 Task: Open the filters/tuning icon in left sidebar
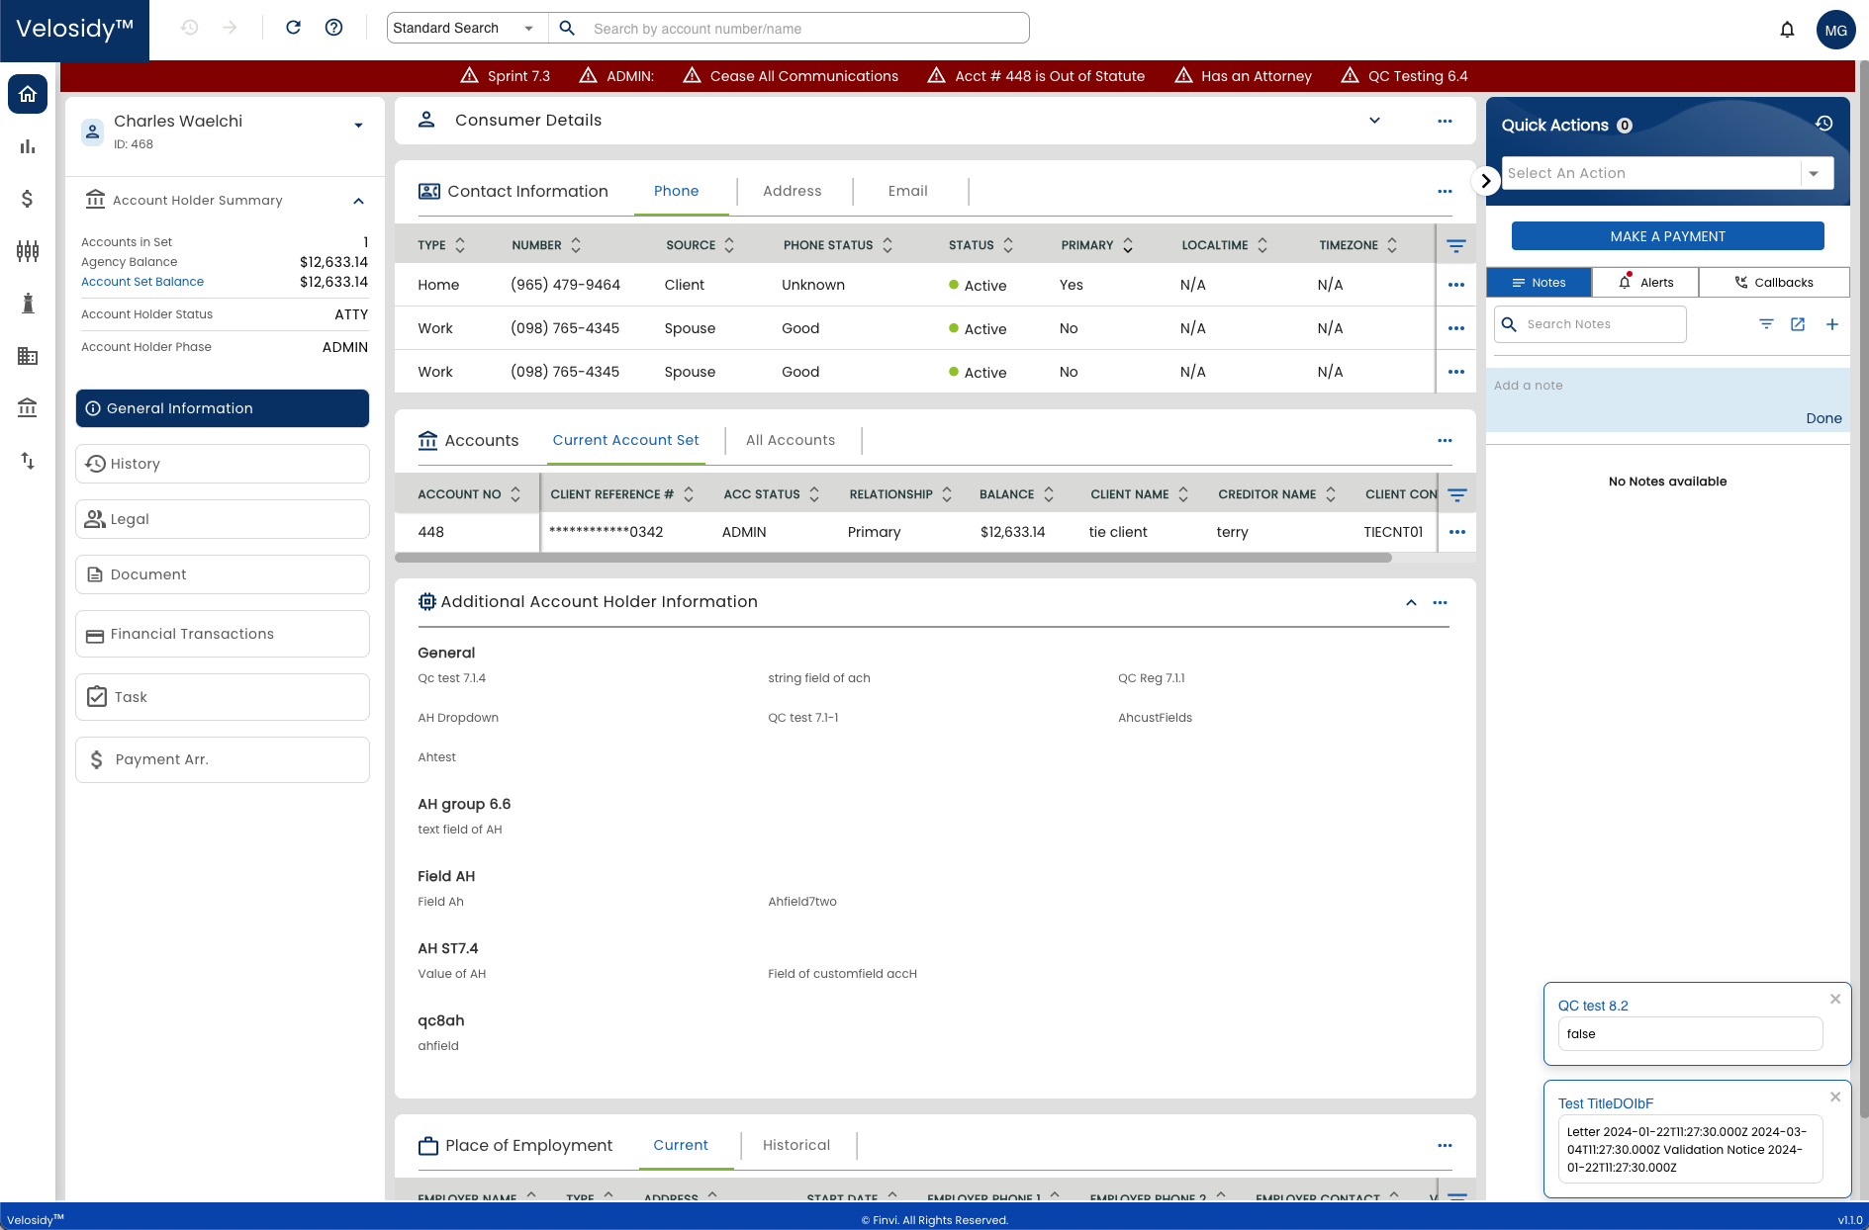coord(27,251)
